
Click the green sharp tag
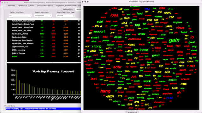point(116,101)
